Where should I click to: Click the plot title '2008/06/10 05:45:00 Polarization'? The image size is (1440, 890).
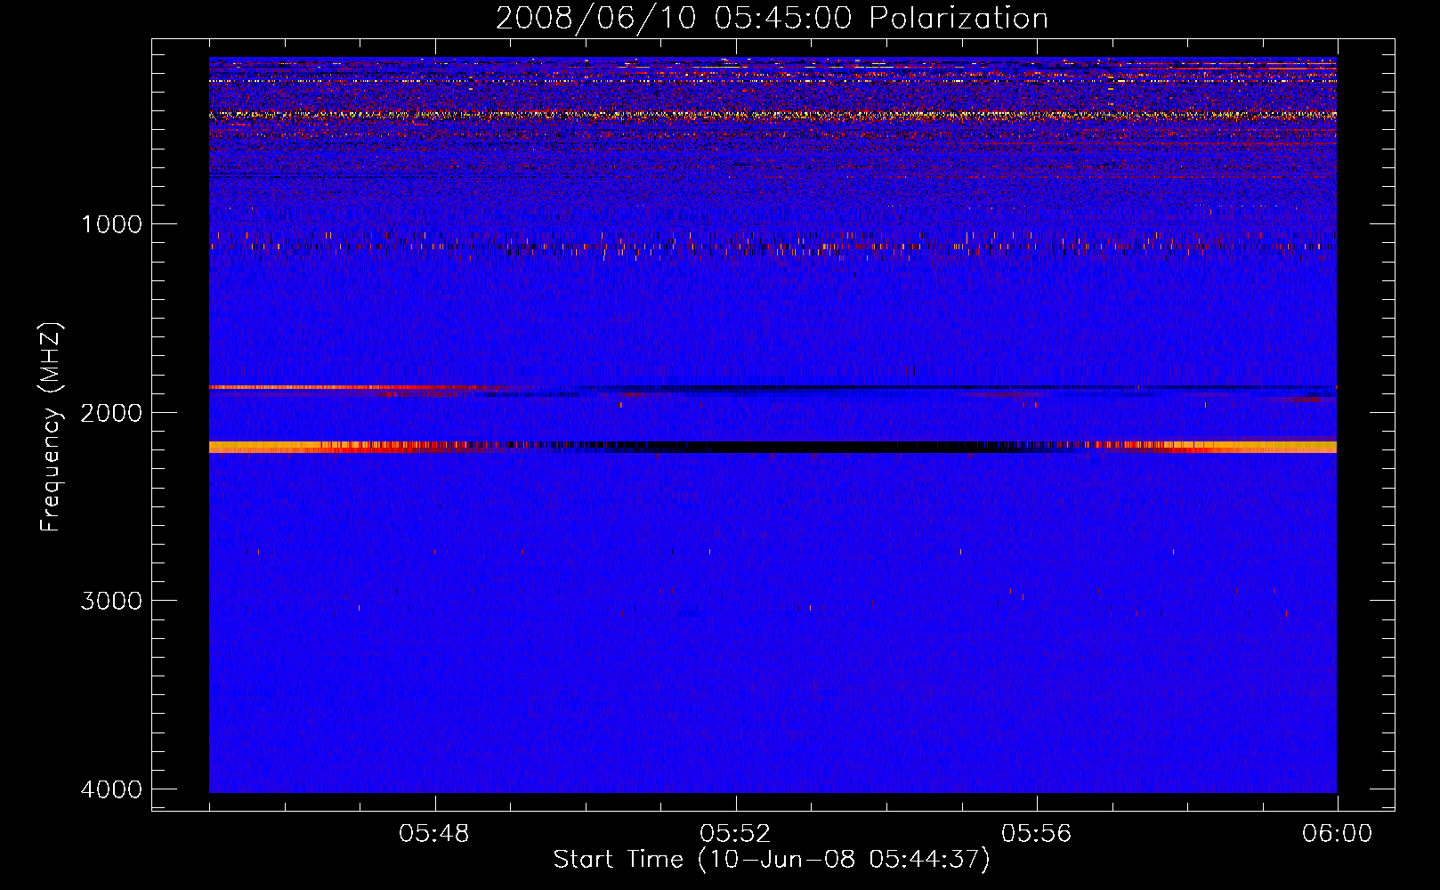pos(772,19)
